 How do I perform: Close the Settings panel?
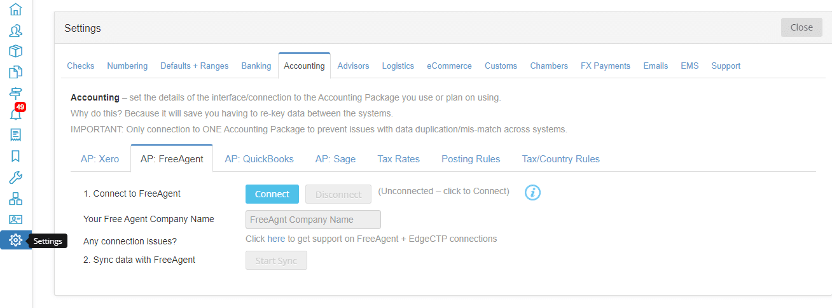[x=801, y=27]
